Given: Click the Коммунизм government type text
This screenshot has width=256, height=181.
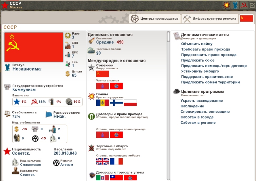Looking at the screenshot, I should (x=24, y=90).
